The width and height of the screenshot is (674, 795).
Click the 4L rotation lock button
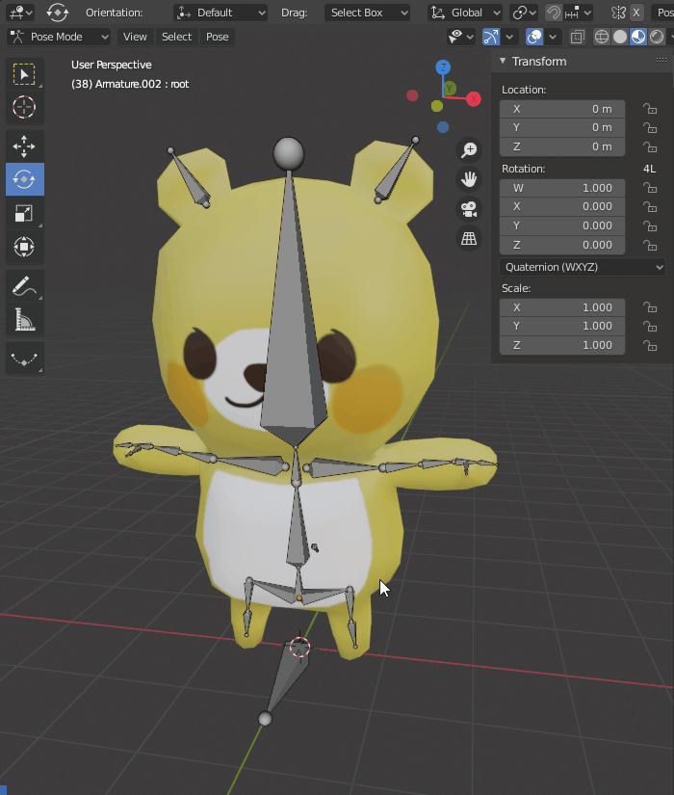click(650, 169)
